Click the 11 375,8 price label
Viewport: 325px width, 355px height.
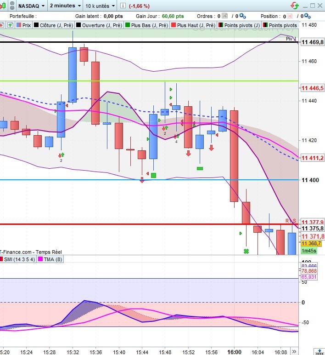pos(313,228)
